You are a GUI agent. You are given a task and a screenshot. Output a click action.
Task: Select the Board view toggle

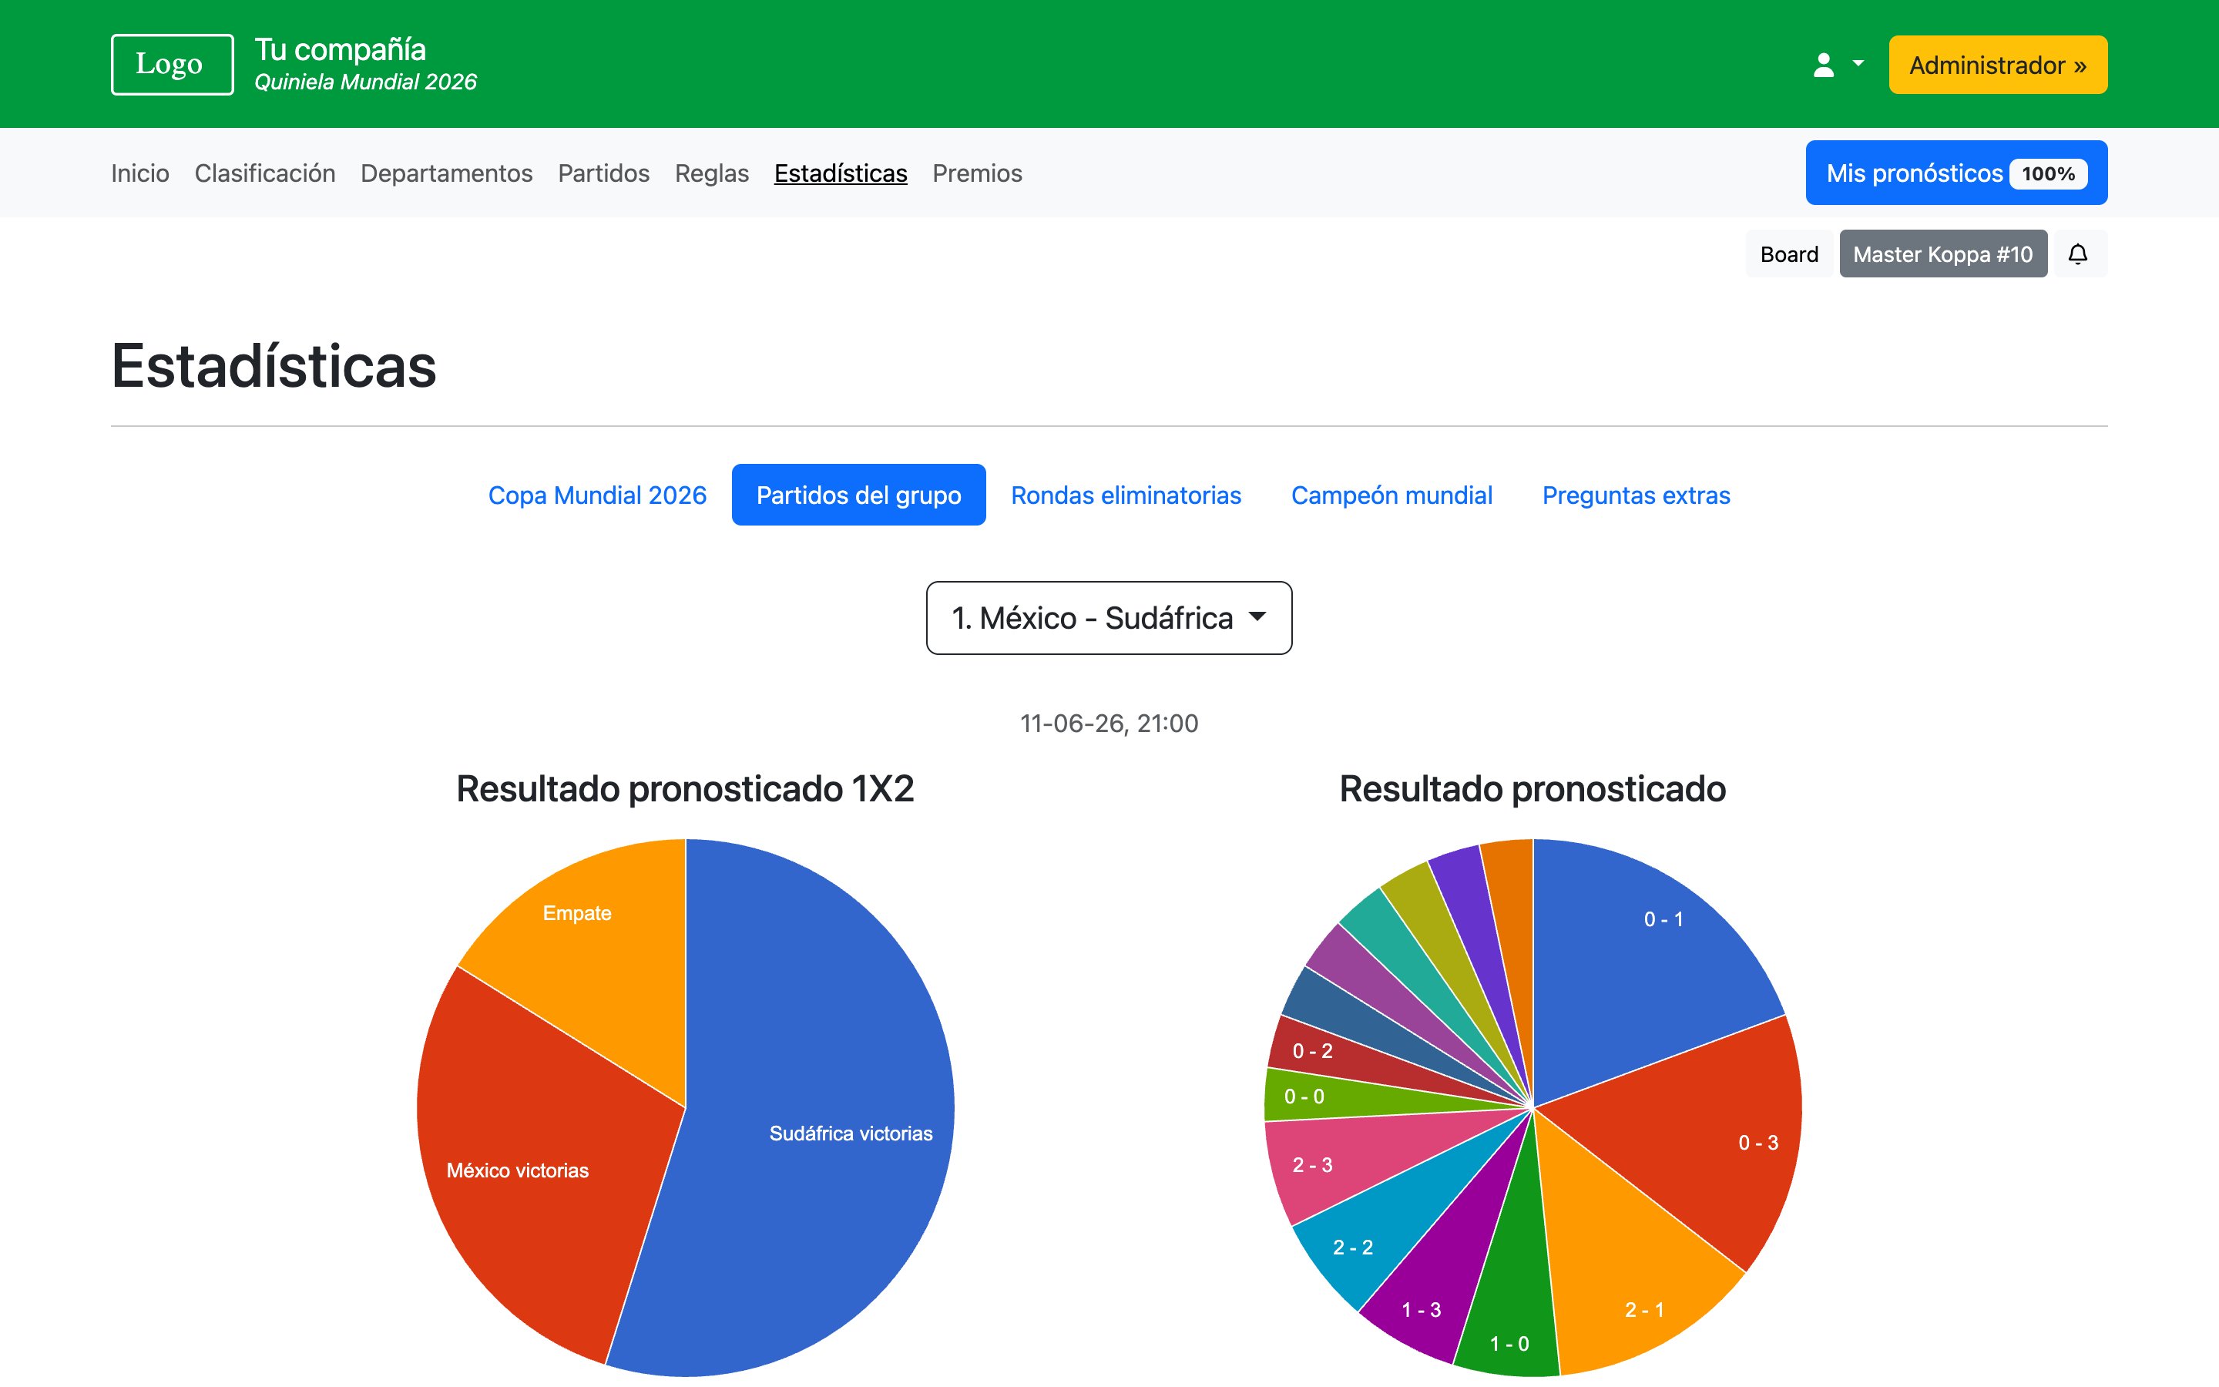pos(1788,254)
